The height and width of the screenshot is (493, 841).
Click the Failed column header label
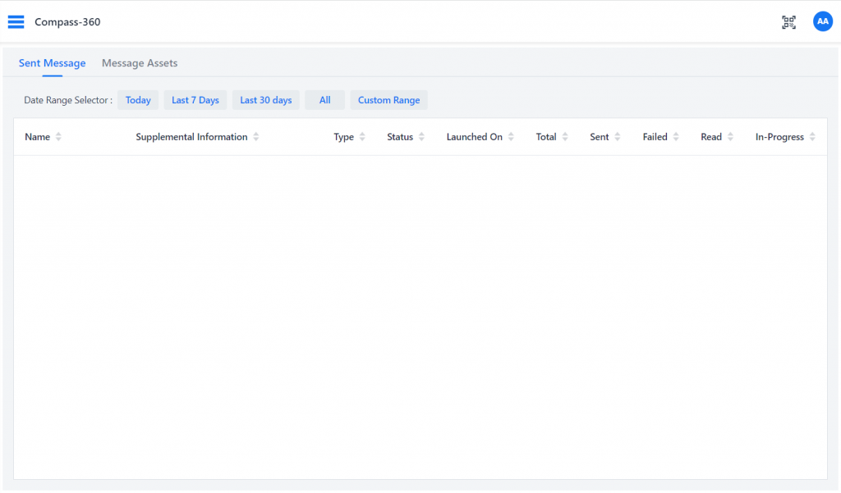coord(655,137)
